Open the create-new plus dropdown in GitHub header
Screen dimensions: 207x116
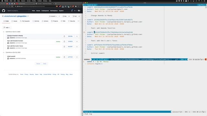tap(75, 11)
